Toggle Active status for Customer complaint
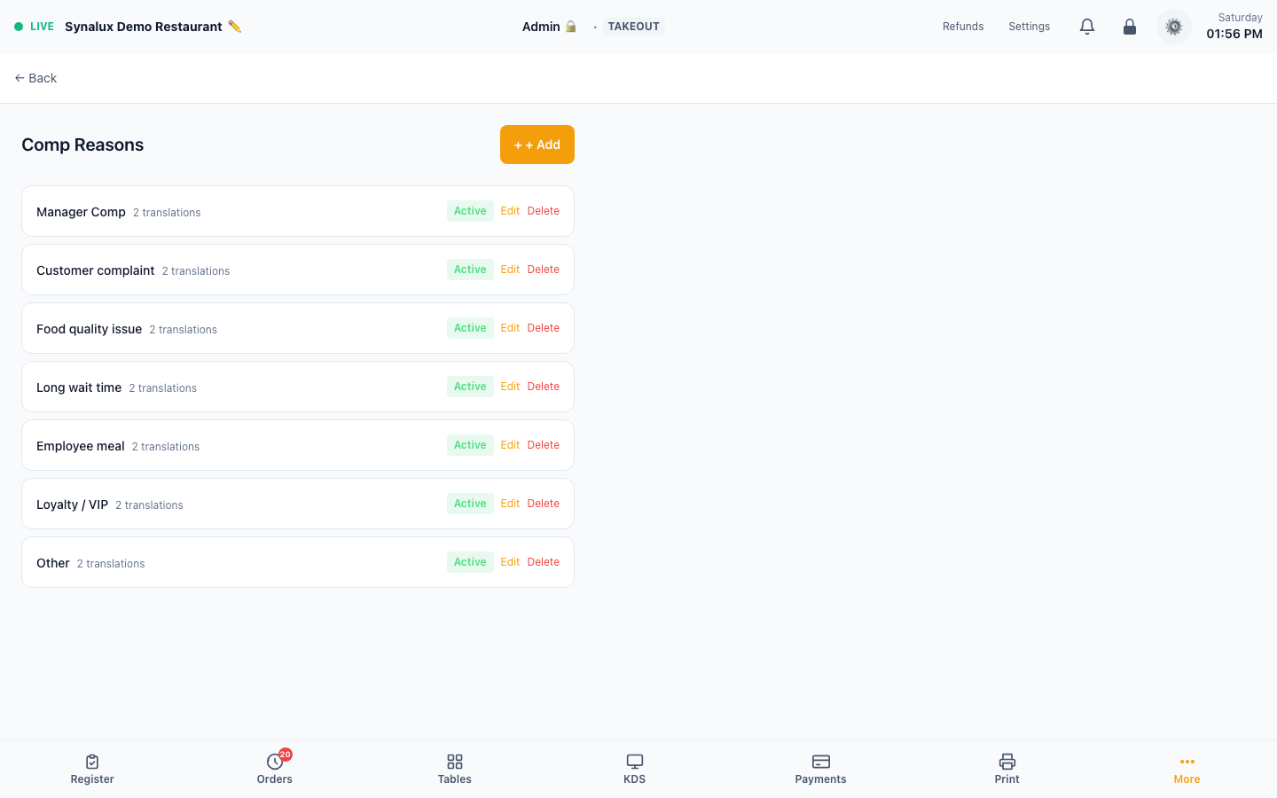Image resolution: width=1277 pixels, height=798 pixels. coord(470,270)
